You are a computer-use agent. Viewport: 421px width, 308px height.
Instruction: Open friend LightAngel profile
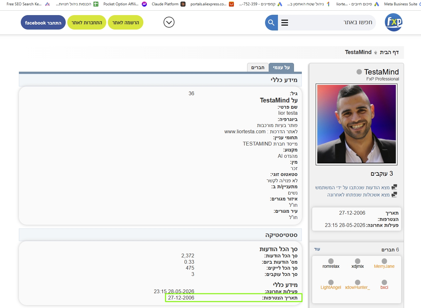pos(331,287)
